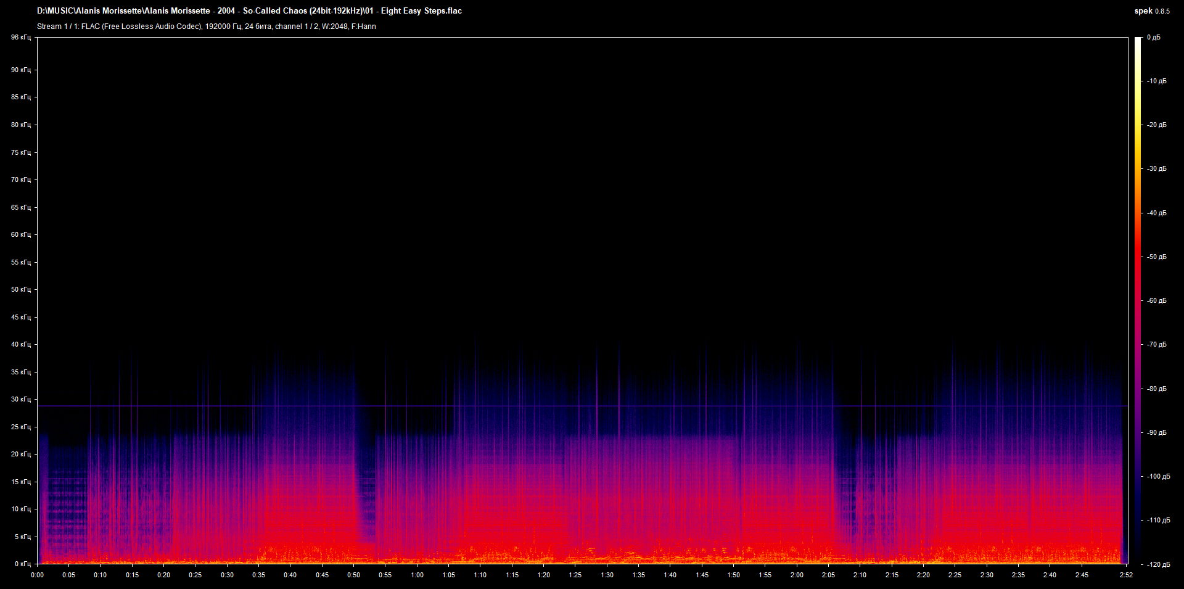
Task: Click the 75 кГц frequency axis label
Action: (20, 152)
